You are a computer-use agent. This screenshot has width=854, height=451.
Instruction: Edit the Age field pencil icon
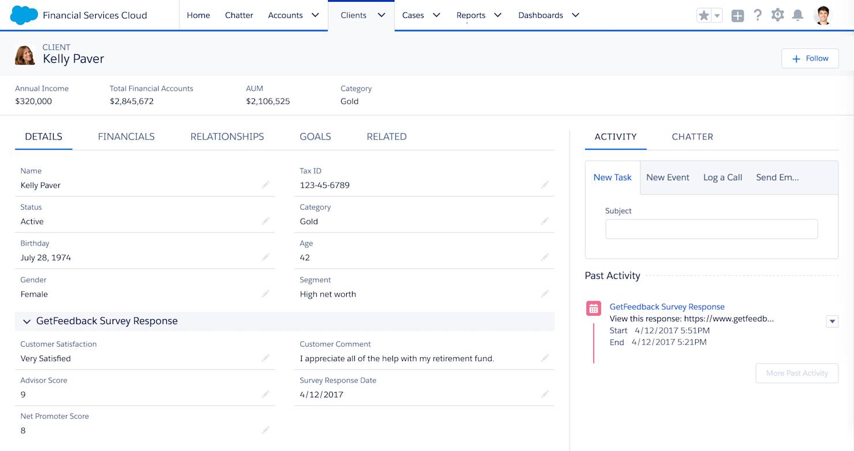tap(545, 257)
